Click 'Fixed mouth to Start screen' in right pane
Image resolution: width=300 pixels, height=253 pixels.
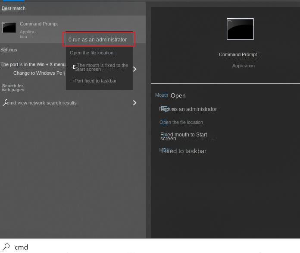[x=184, y=136]
